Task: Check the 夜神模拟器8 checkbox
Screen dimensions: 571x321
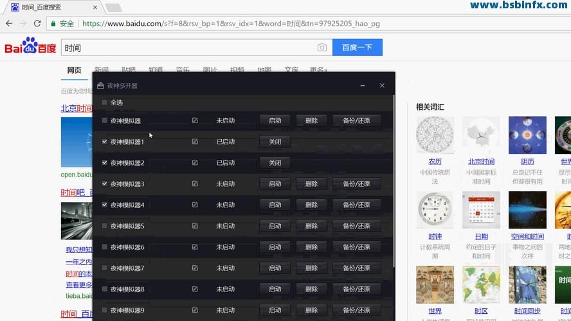Action: [105, 289]
